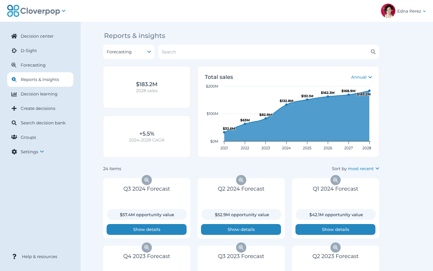Open Decision learning
Screen dimensions: 433x271
[x=39, y=94]
